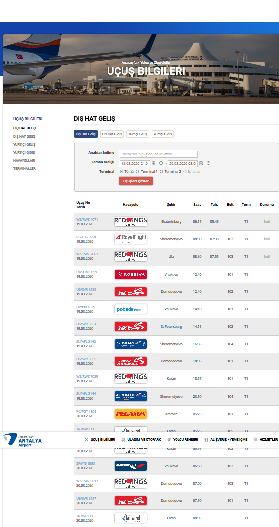Click the city cell 'Ekaterinburg'

coord(172,222)
